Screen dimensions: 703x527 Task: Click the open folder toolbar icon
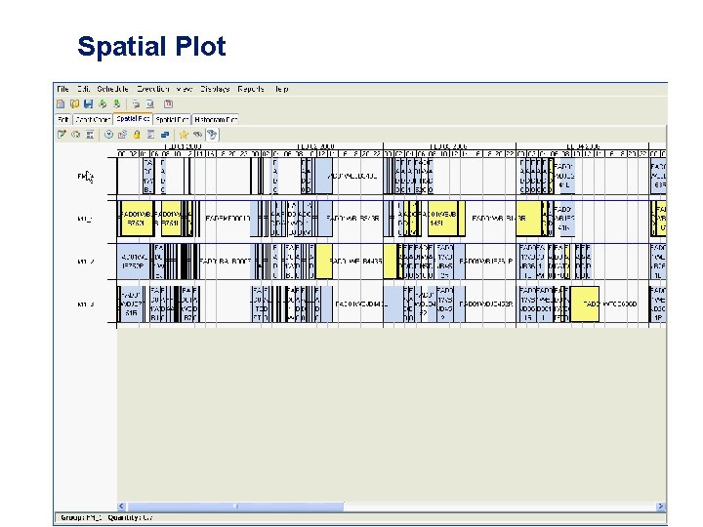(74, 104)
